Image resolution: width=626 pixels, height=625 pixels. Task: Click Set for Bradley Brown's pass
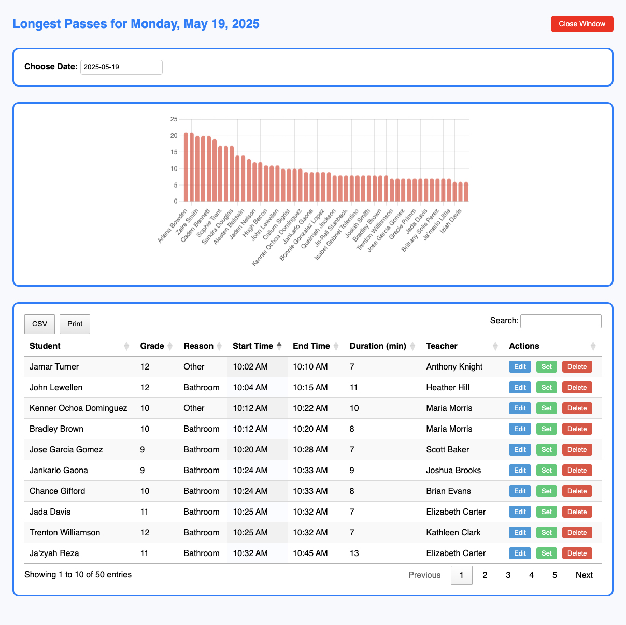[x=546, y=429]
